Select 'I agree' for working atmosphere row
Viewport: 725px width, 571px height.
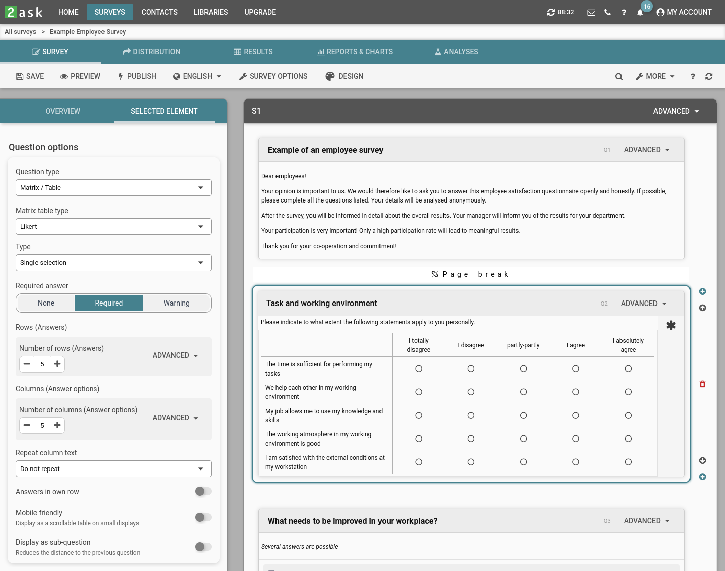(x=575, y=439)
